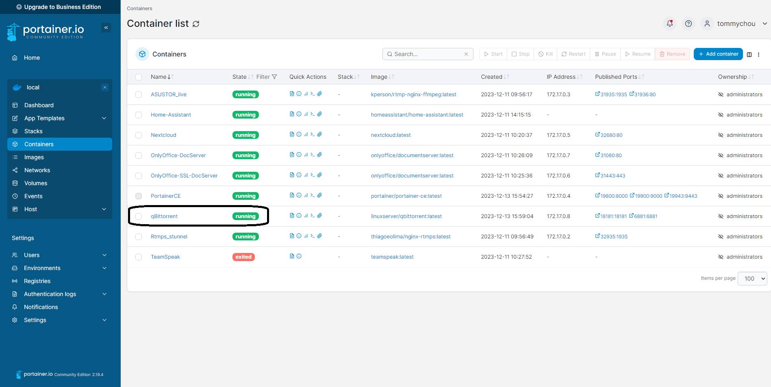Expand the Environments submenu
771x387 pixels.
tap(104, 268)
